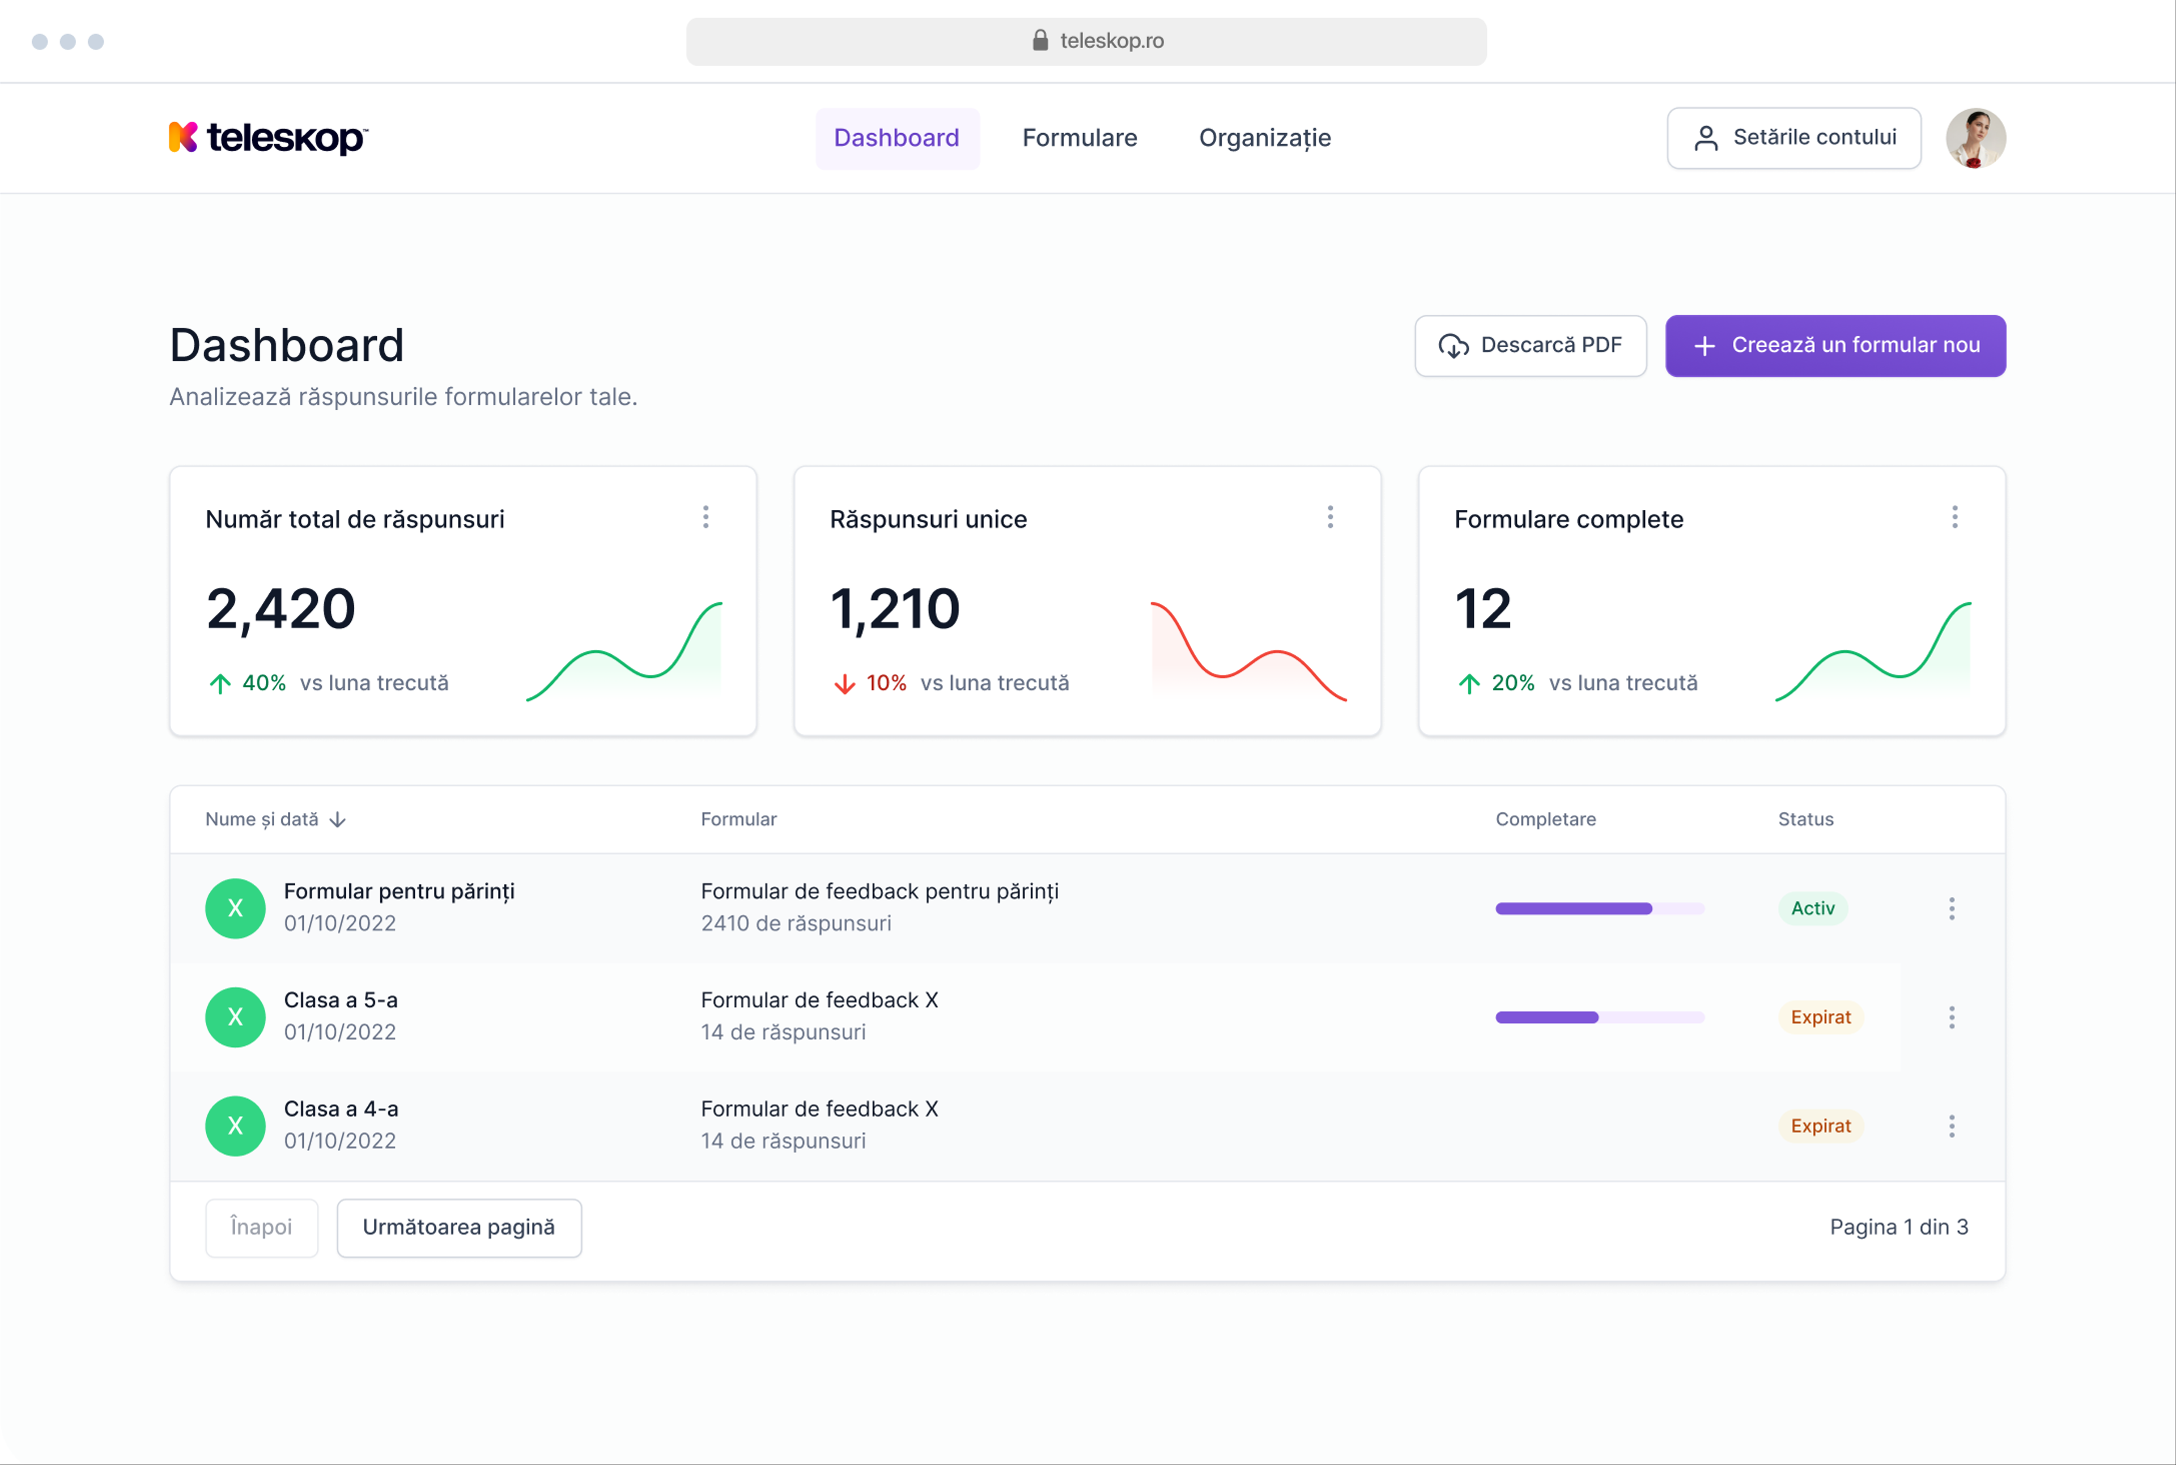Click the sort arrow on Nume și dată column
Viewport: 2176px width, 1465px height.
pyautogui.click(x=340, y=819)
